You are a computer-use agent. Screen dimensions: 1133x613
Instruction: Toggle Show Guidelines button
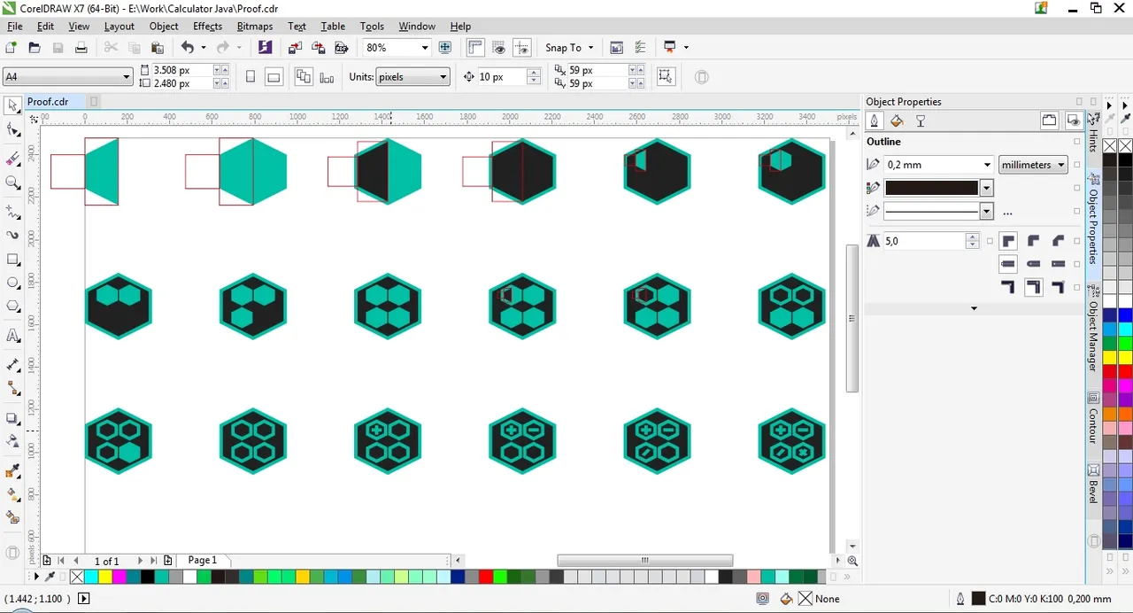click(522, 48)
